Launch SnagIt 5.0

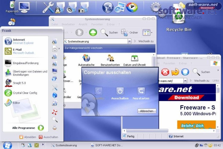tap(15, 83)
